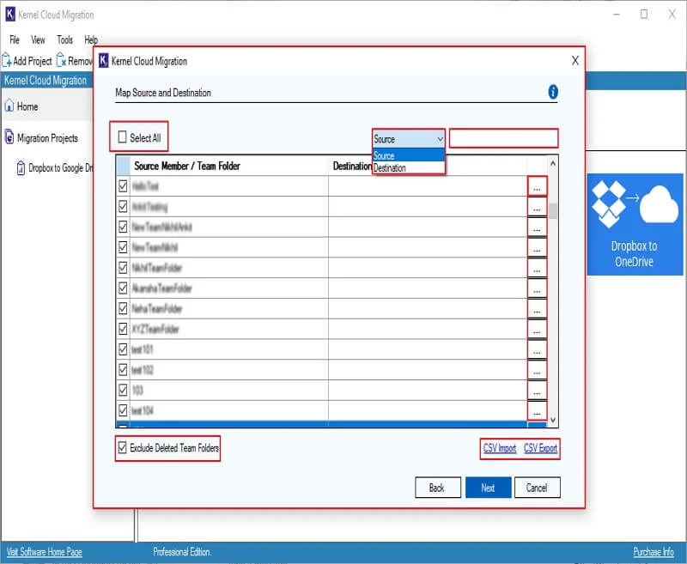Open the Purchase Info link
Viewport: 687px width, 564px height.
654,552
